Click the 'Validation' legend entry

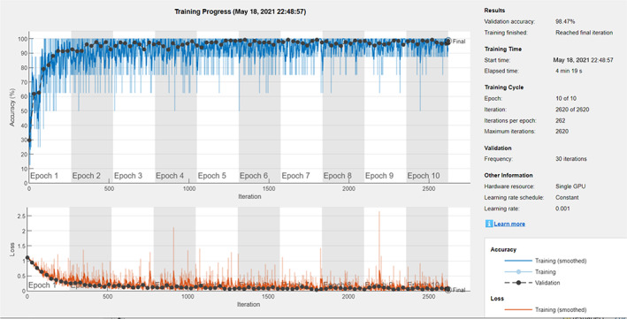[x=531, y=283]
